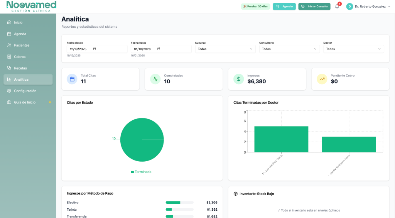Click the user avatar circle with letter D
Screen dimensions: 395x218
(x=349, y=7)
